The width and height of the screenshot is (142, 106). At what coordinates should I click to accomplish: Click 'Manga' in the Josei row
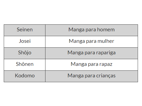(77, 41)
